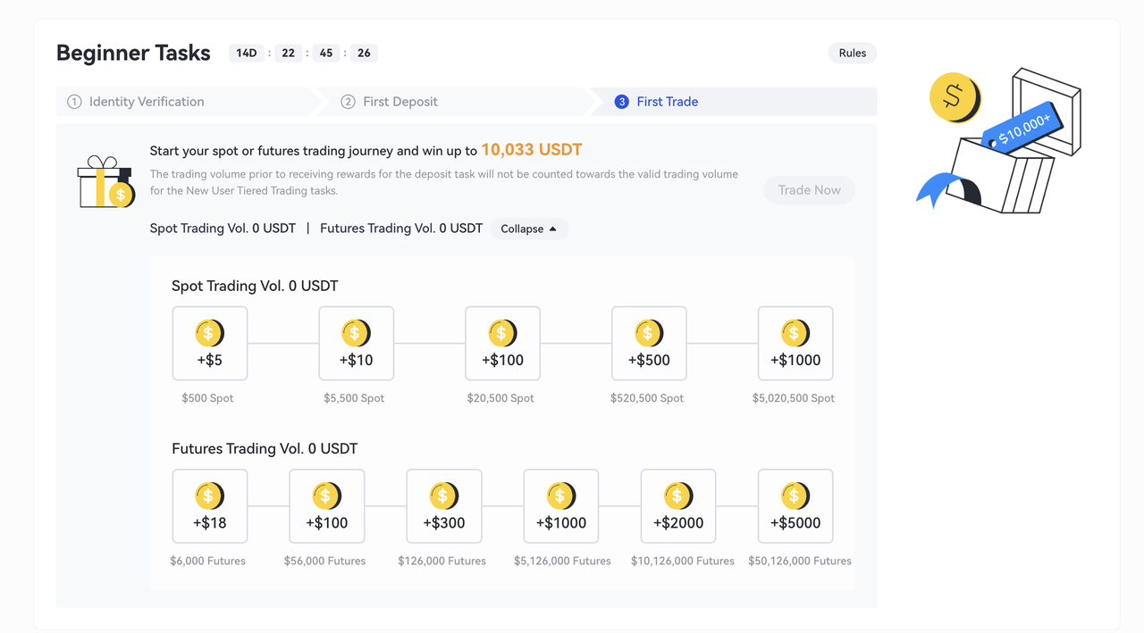Select the +$2000 futures reward box

pos(678,506)
